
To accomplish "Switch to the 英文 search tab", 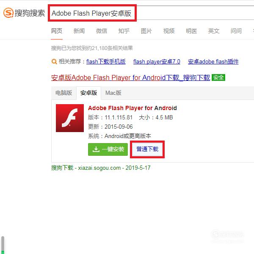I will pyautogui.click(x=214, y=31).
